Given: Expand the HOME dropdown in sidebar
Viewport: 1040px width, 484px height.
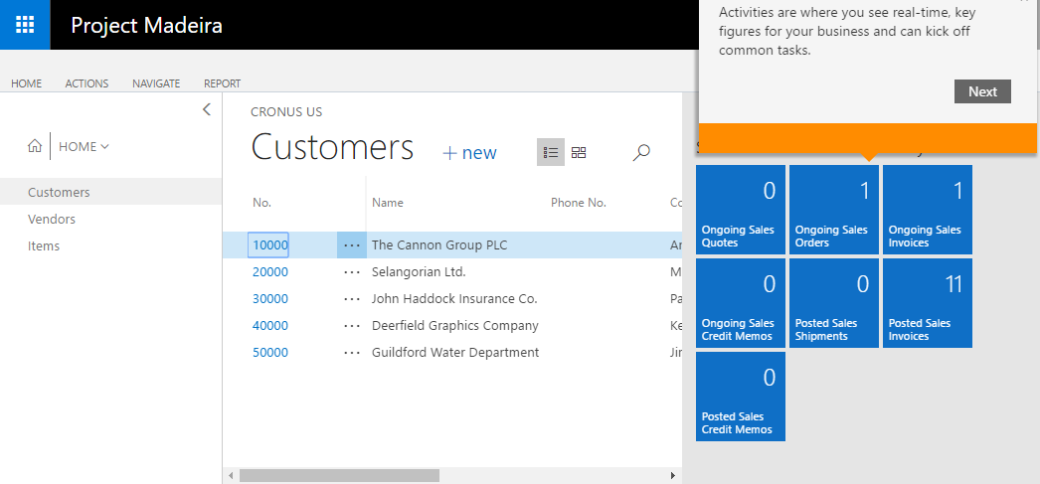Looking at the screenshot, I should pos(84,146).
